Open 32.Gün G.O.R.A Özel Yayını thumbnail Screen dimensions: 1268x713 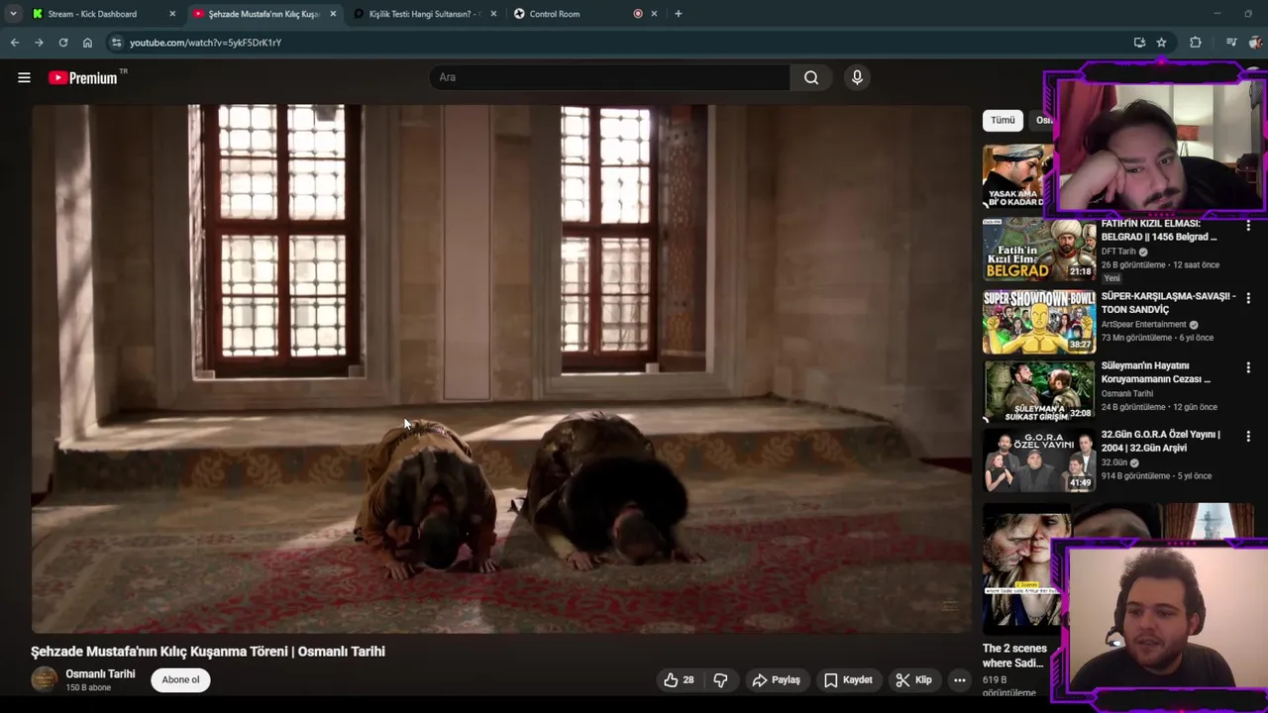[x=1039, y=460]
